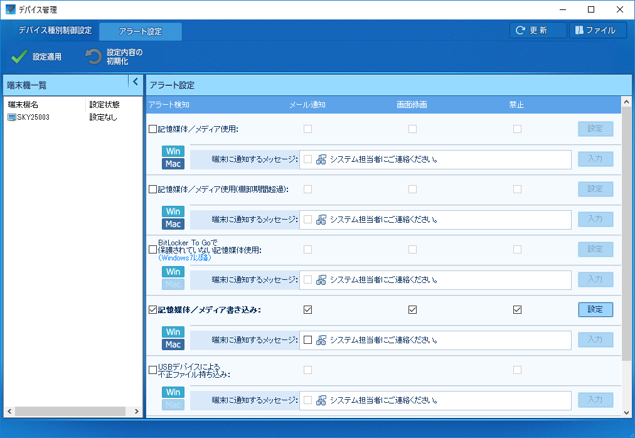Click the 画面録画 column header
The width and height of the screenshot is (635, 438).
(x=412, y=105)
